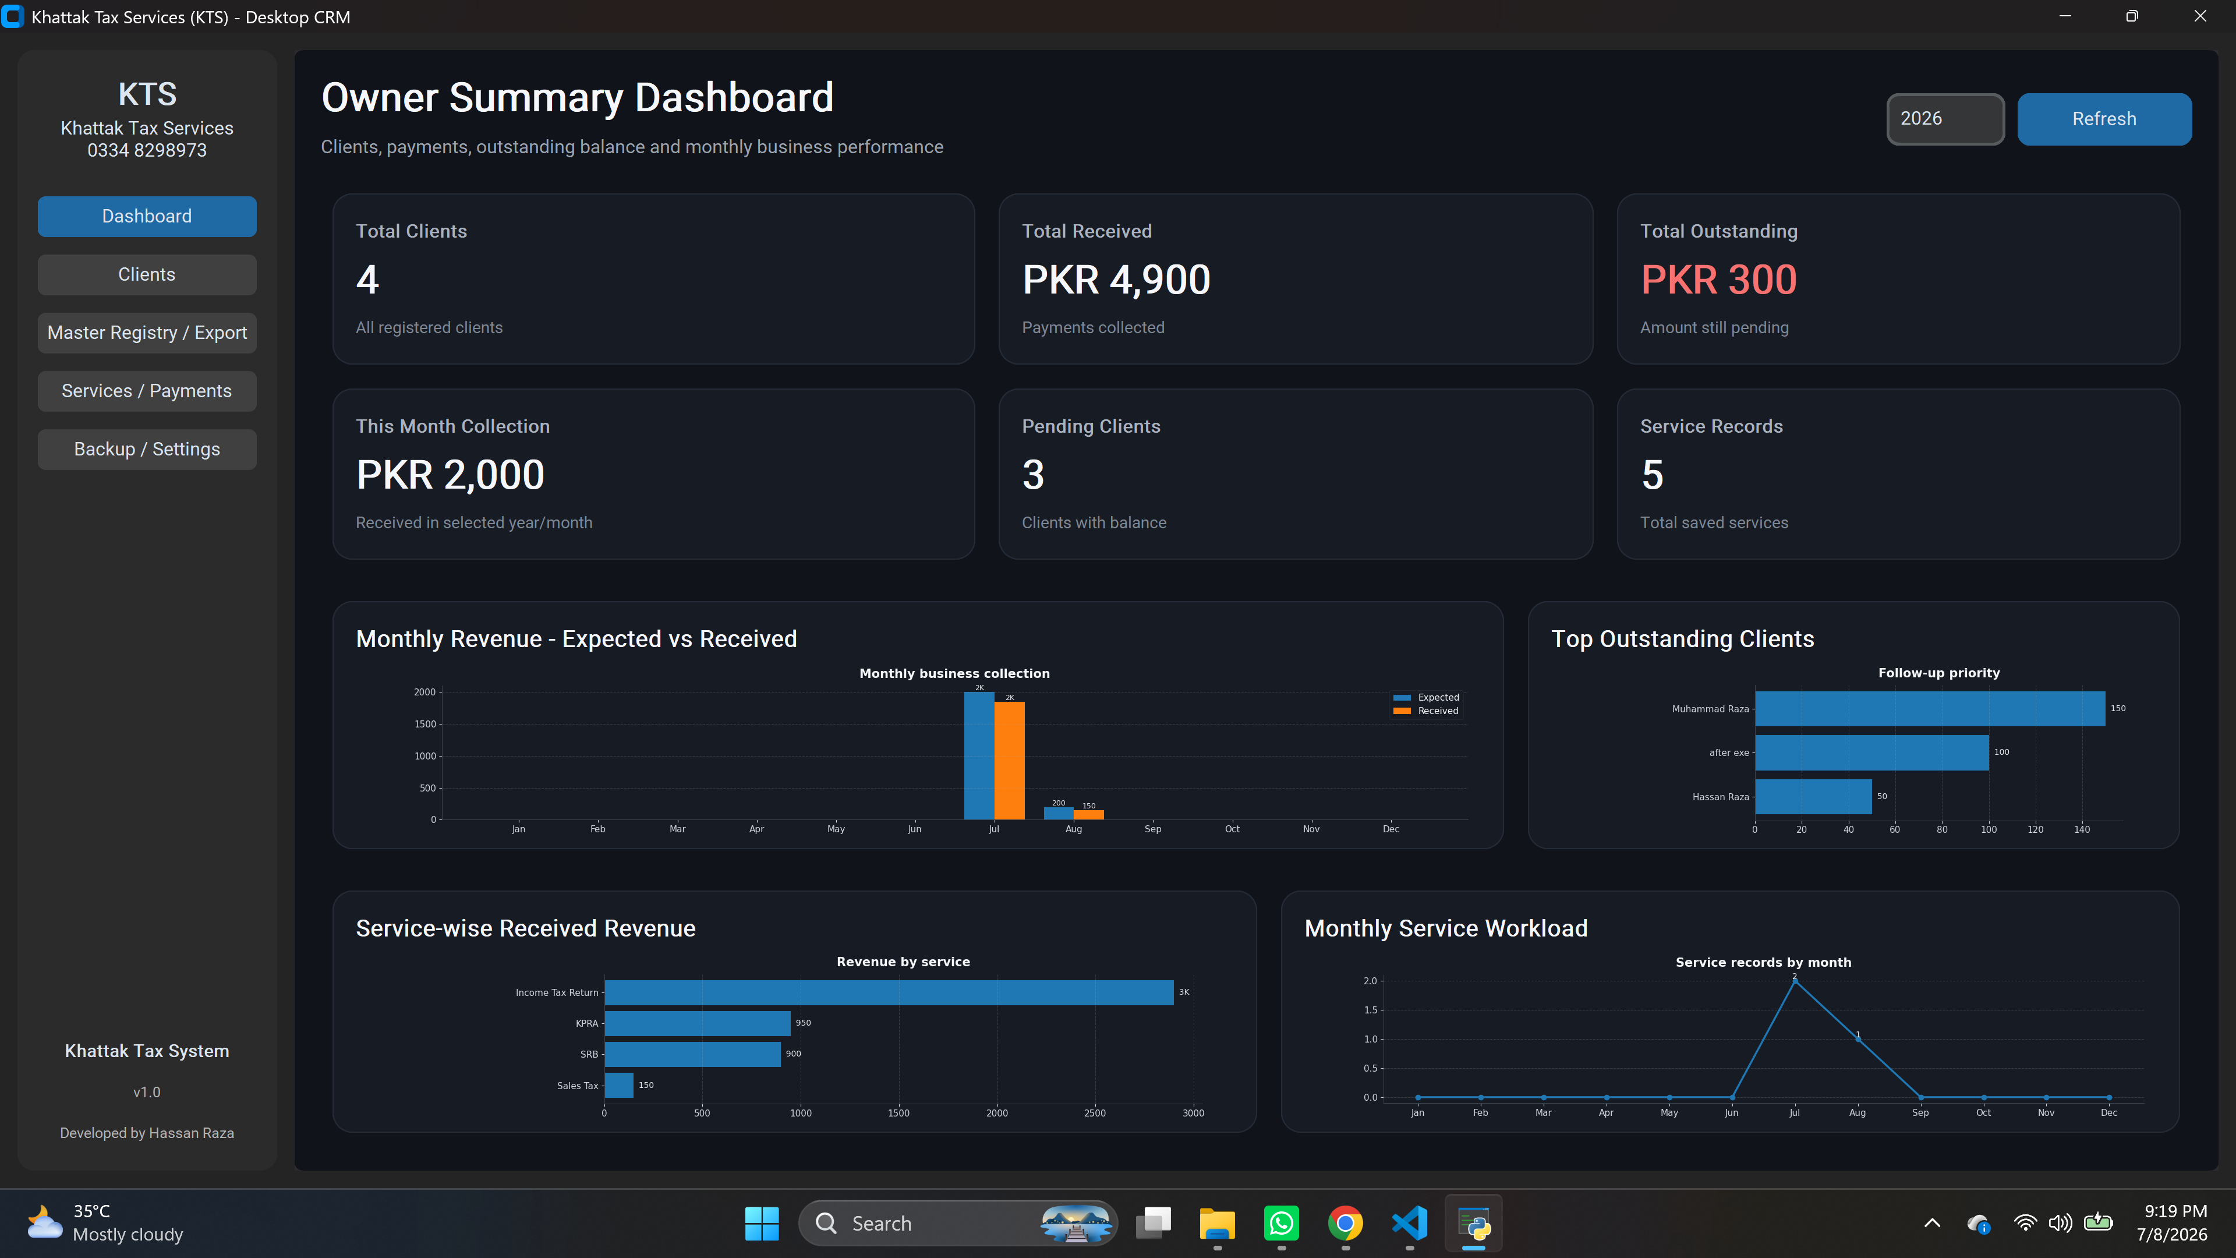The width and height of the screenshot is (2236, 1258).
Task: Open the Clients section
Action: point(147,274)
